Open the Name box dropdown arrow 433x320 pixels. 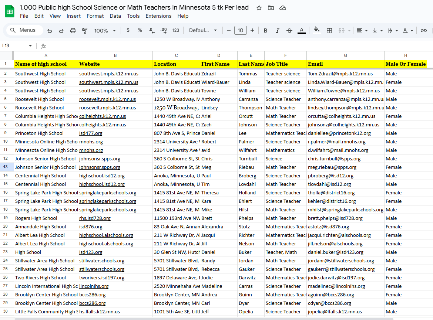click(30, 46)
